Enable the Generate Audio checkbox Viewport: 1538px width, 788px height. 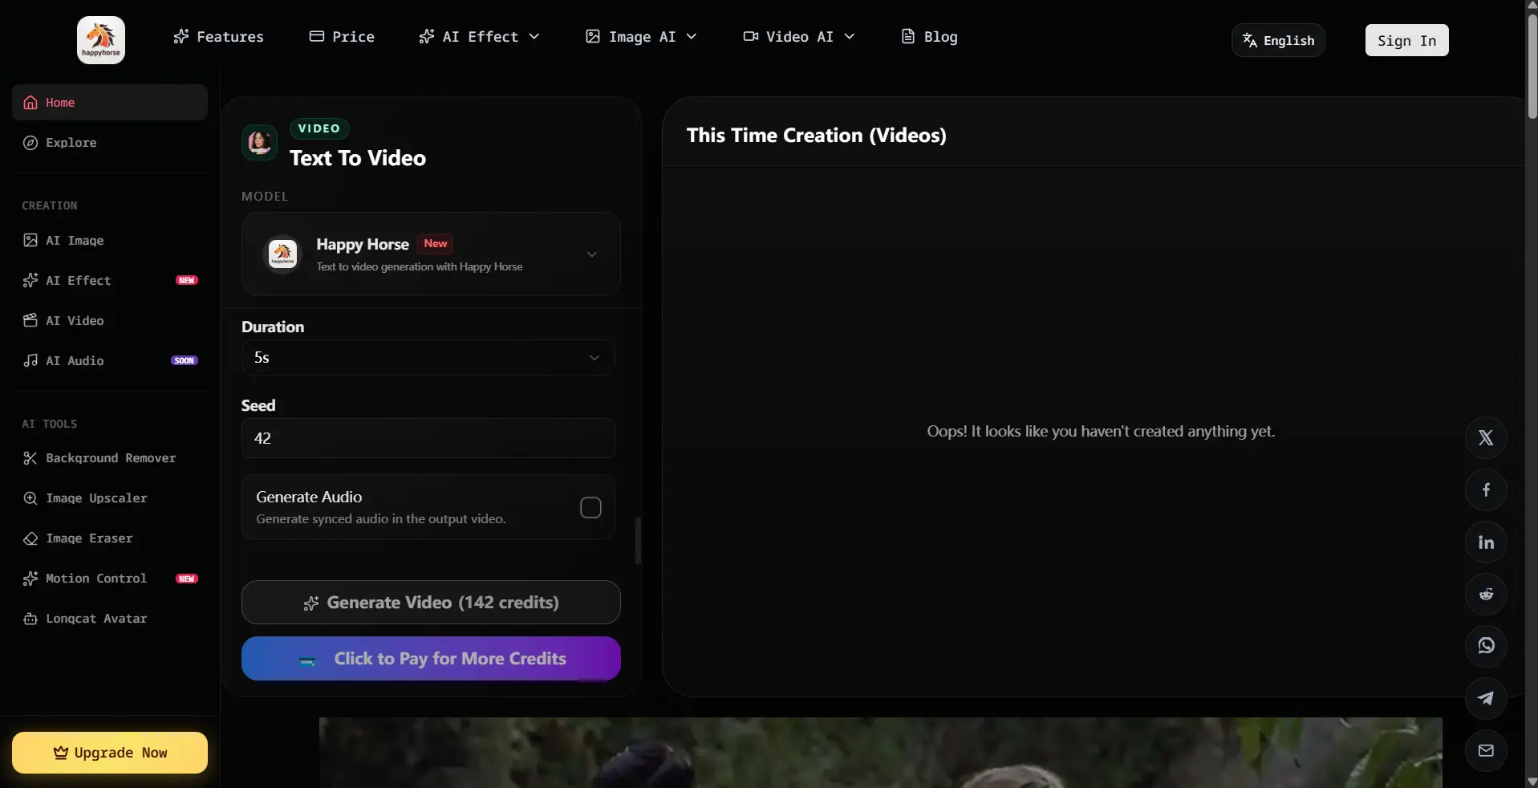(590, 508)
